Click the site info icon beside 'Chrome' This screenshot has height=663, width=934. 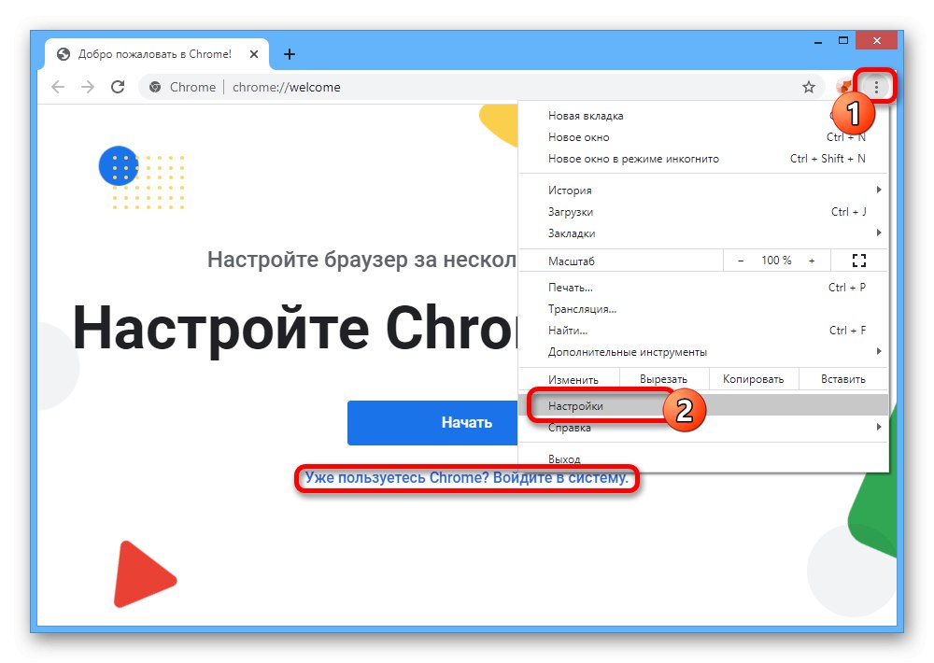(155, 87)
